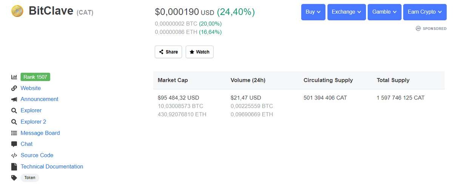Click the 10,03008573 BTC market cap value

pyautogui.click(x=180, y=106)
